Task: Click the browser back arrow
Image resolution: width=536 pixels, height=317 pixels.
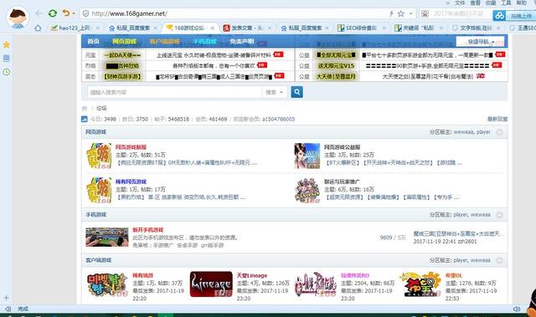Action: (39, 13)
